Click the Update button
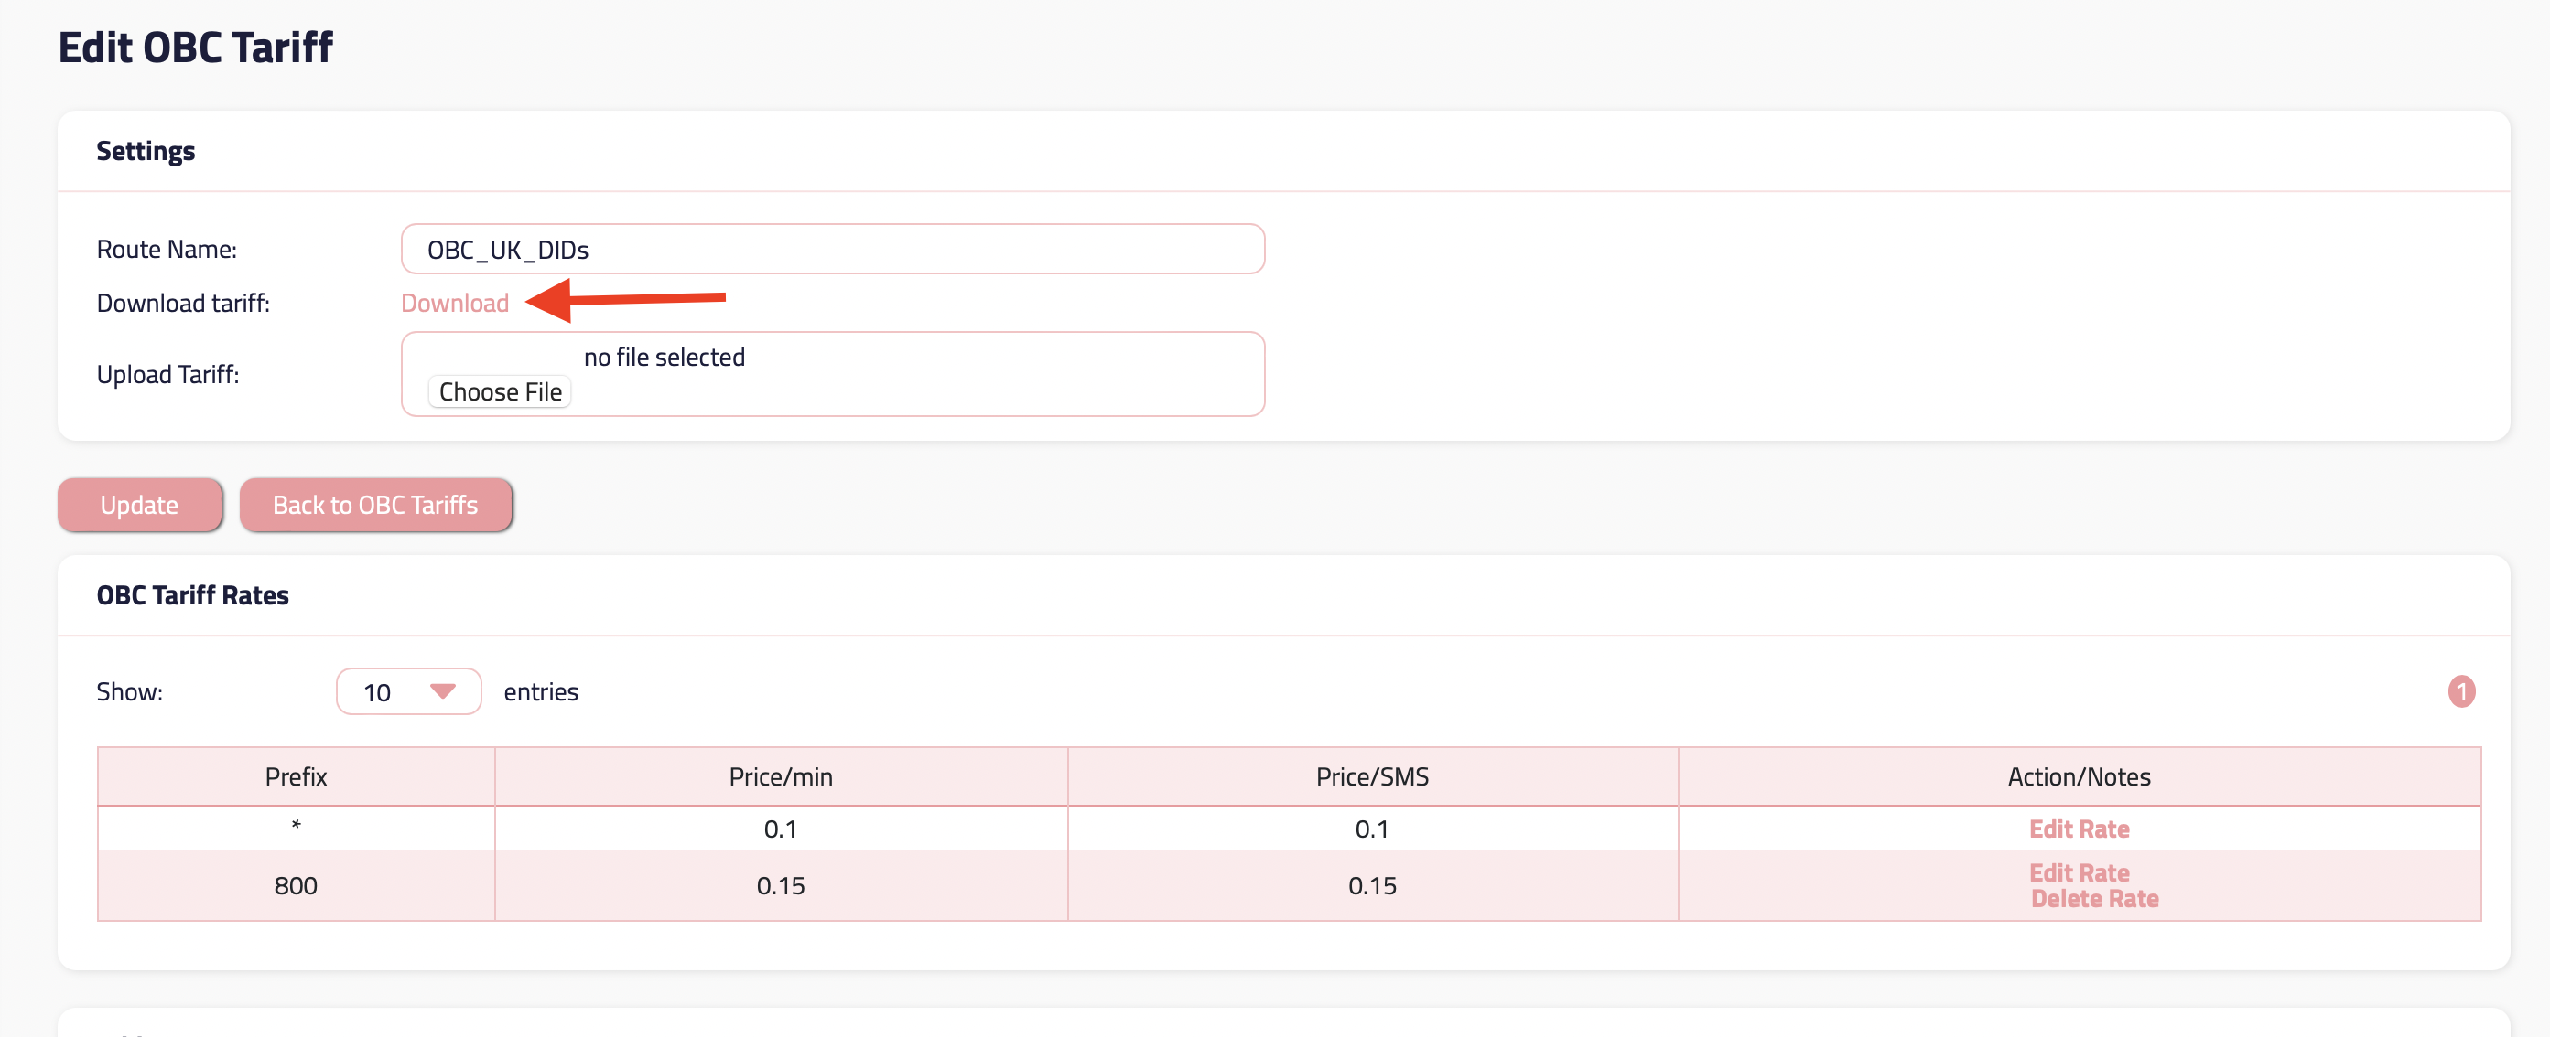The image size is (2550, 1037). [x=139, y=505]
